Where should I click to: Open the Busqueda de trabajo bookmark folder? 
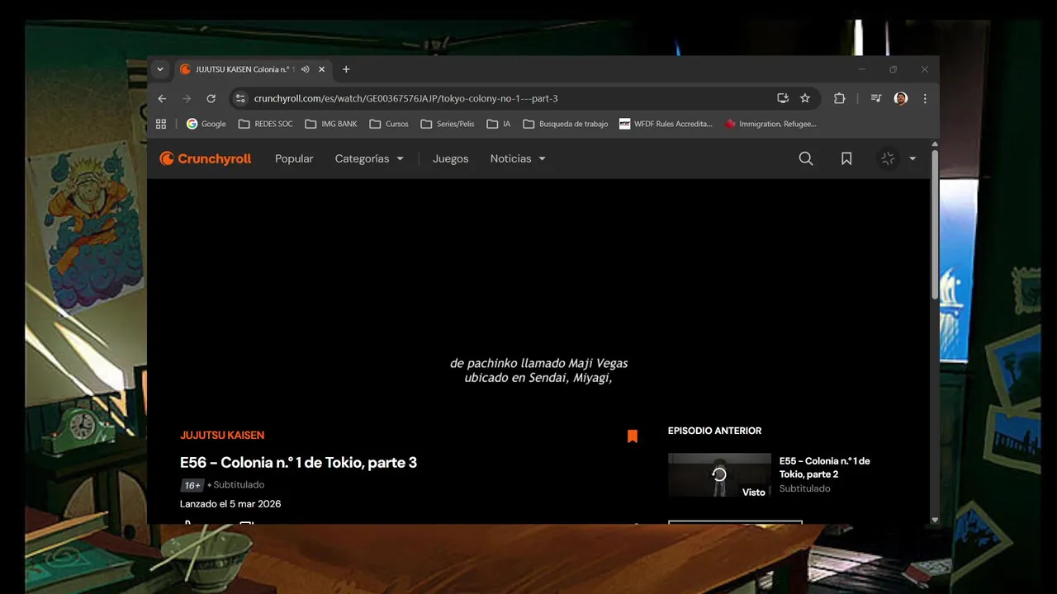[x=566, y=124]
